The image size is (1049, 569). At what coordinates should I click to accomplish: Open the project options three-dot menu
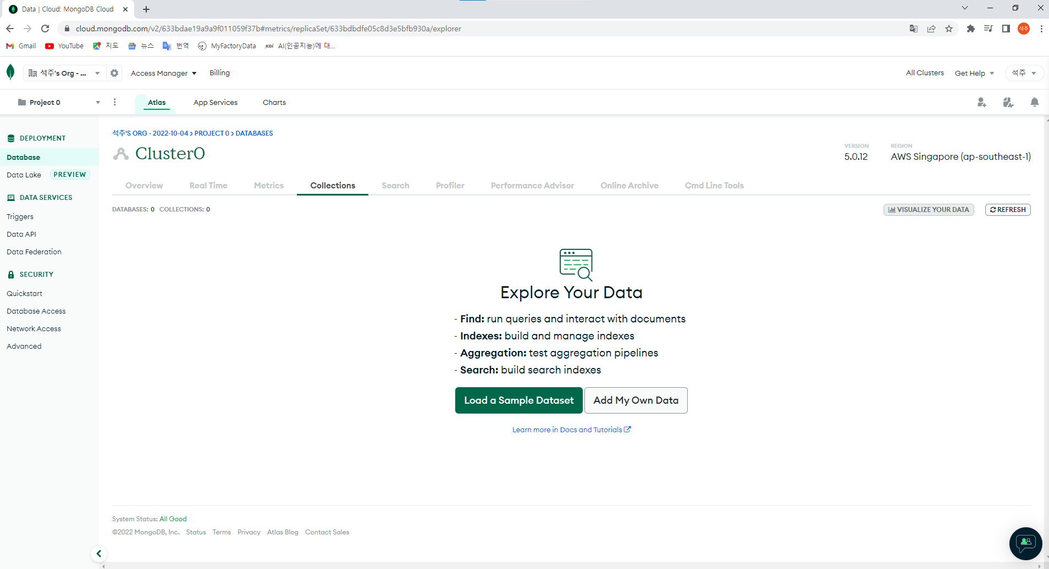[114, 102]
